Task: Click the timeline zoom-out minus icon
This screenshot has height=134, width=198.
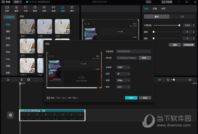Action: (x=168, y=80)
